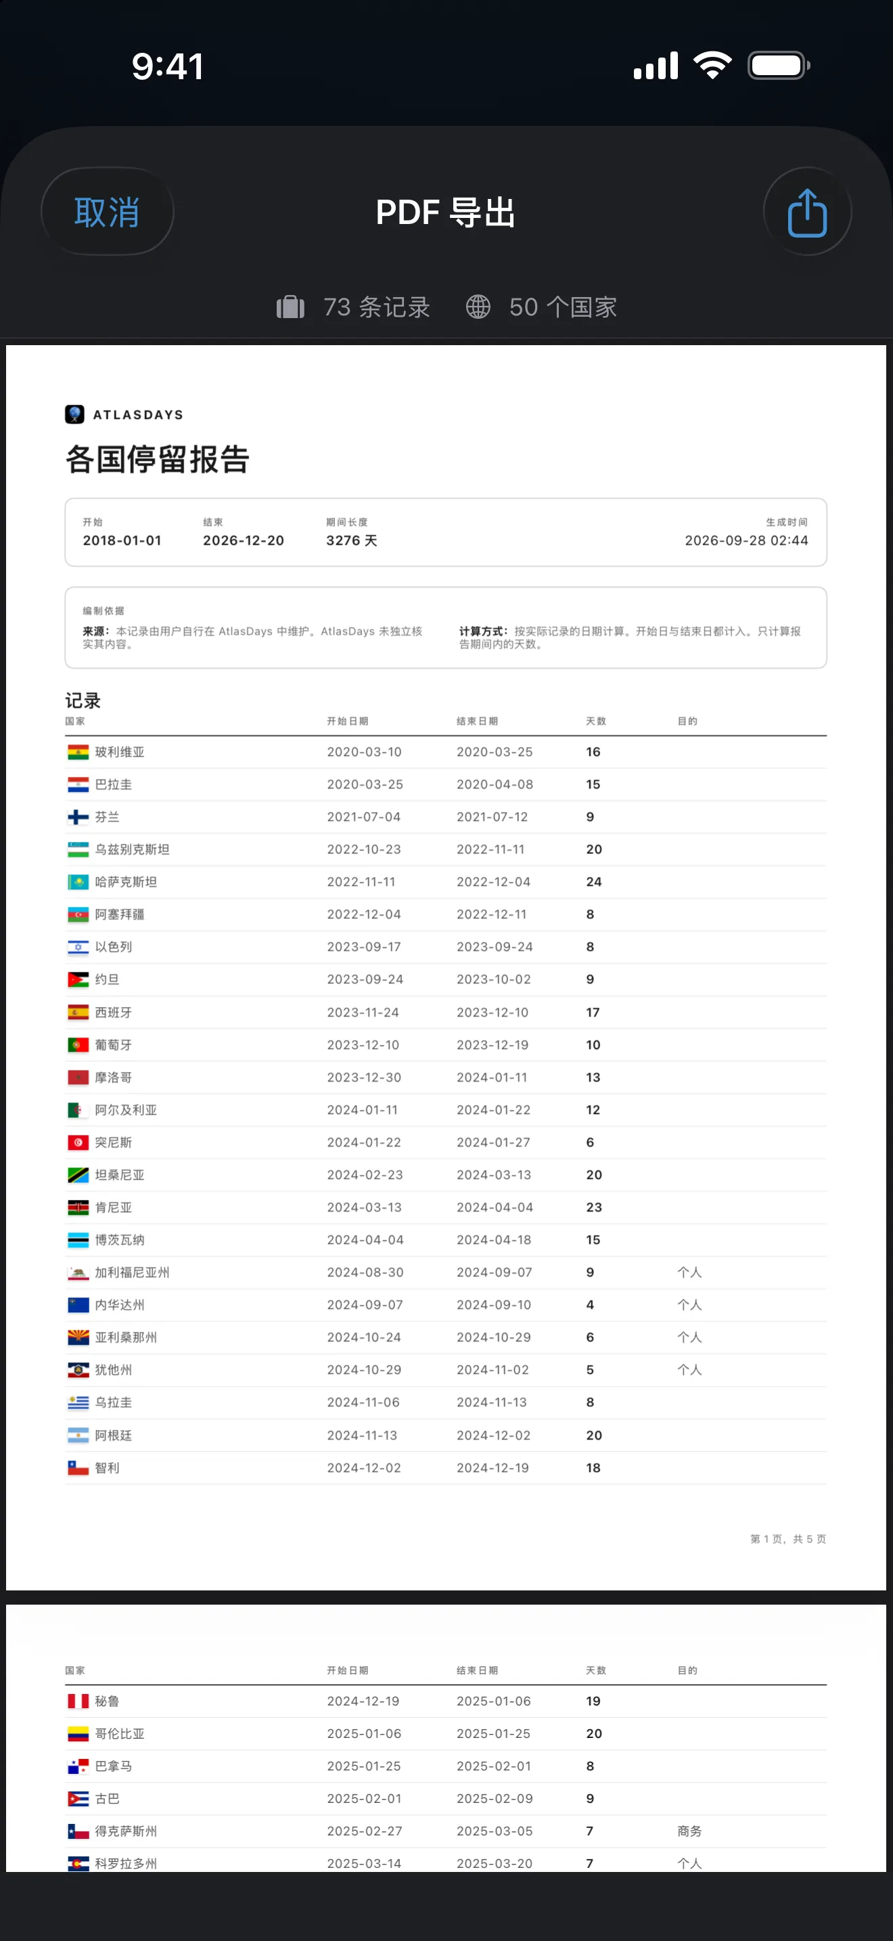Tap the 西班牙 flag icon
This screenshot has width=893, height=1941.
coord(78,1012)
